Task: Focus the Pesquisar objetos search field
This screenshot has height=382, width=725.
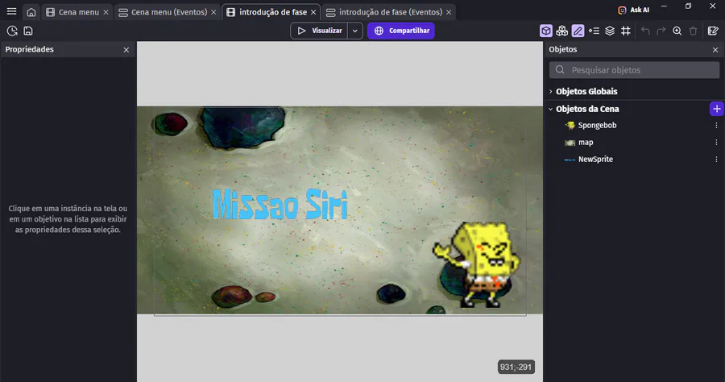Action: click(x=635, y=70)
